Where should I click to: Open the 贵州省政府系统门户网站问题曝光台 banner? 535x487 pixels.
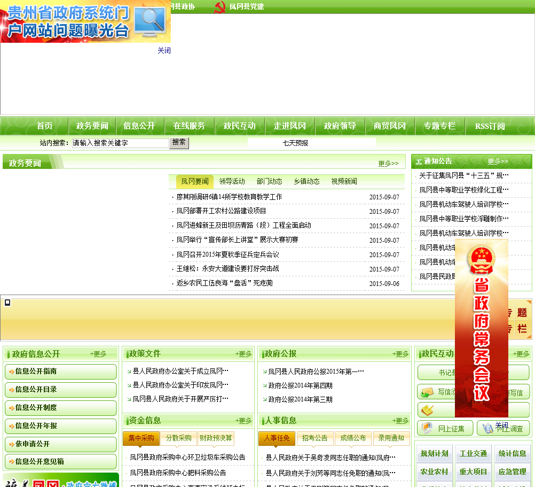[x=85, y=21]
